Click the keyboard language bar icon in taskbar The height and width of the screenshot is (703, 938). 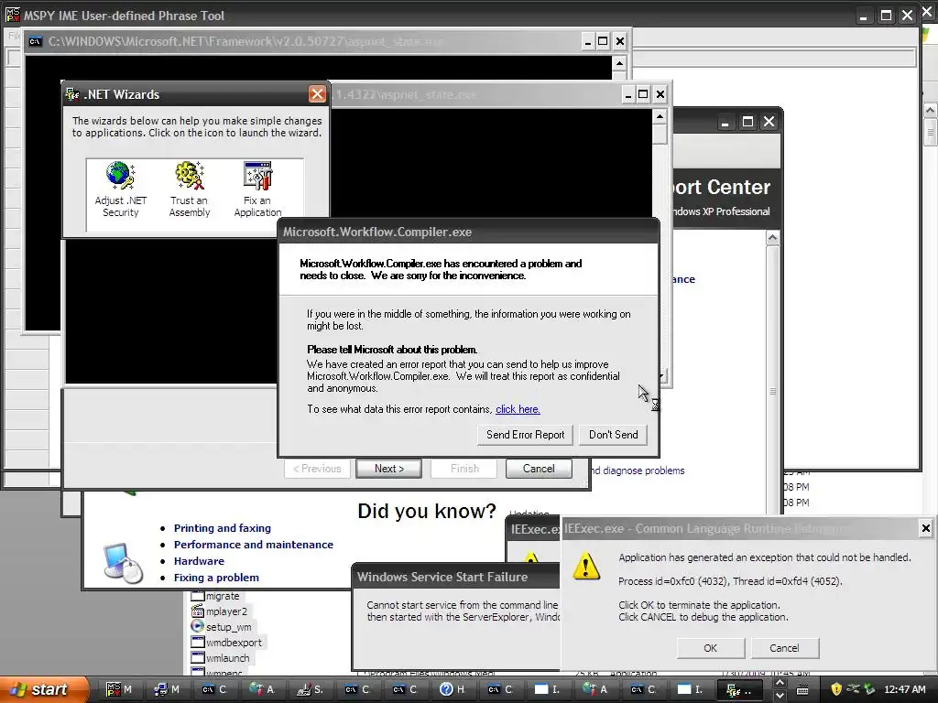(x=802, y=690)
